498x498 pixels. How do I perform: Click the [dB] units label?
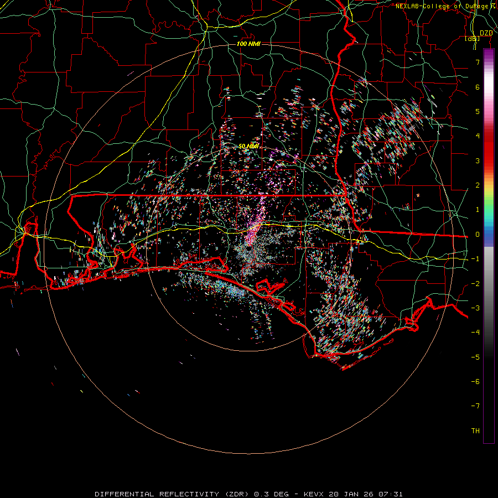click(473, 39)
